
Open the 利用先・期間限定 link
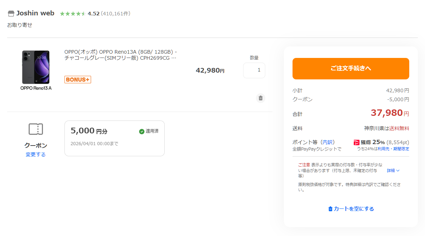(393, 149)
